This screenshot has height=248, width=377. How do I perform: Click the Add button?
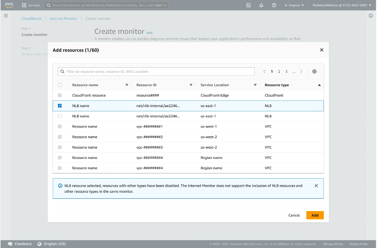[x=315, y=215]
